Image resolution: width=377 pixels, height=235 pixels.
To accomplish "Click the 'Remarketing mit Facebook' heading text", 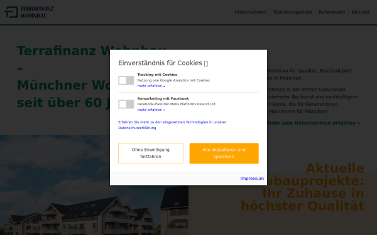I will [x=163, y=98].
